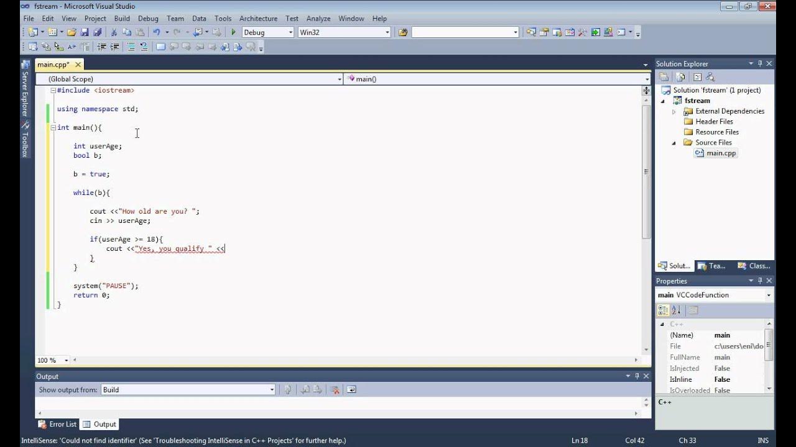Viewport: 796px width, 447px height.
Task: Collapse the Source Files folder
Action: coord(674,143)
